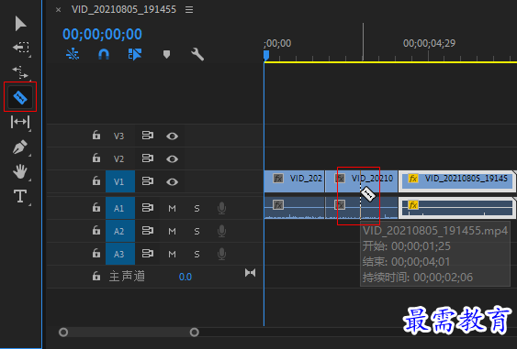Toggle sync lock for V2
This screenshot has width=517, height=349.
point(147,158)
